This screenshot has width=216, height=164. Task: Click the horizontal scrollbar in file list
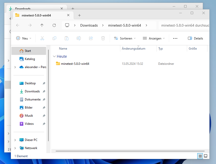[x=130, y=151]
